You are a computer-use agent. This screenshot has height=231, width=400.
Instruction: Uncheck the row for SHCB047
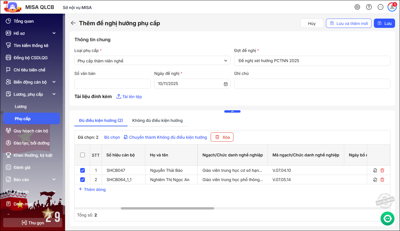(82, 170)
